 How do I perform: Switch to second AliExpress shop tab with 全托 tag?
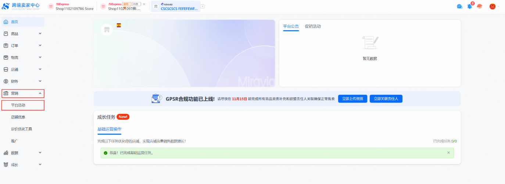click(x=123, y=6)
